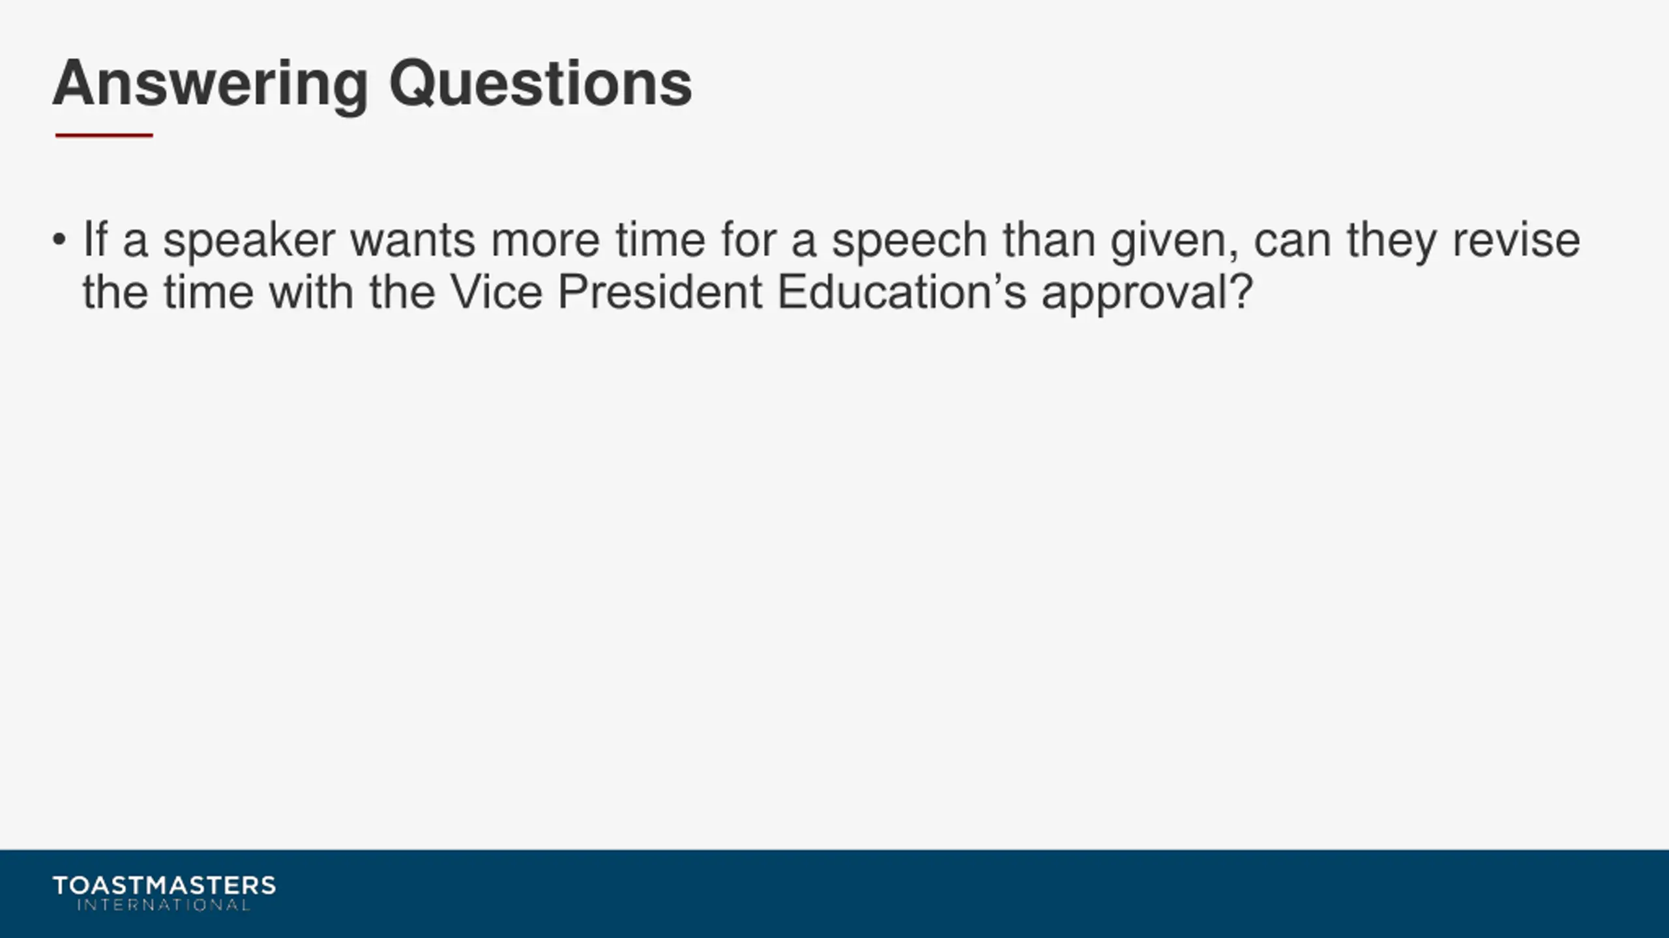The image size is (1669, 938).
Task: Click the word "Education's" in the bullet
Action: pyautogui.click(x=902, y=292)
